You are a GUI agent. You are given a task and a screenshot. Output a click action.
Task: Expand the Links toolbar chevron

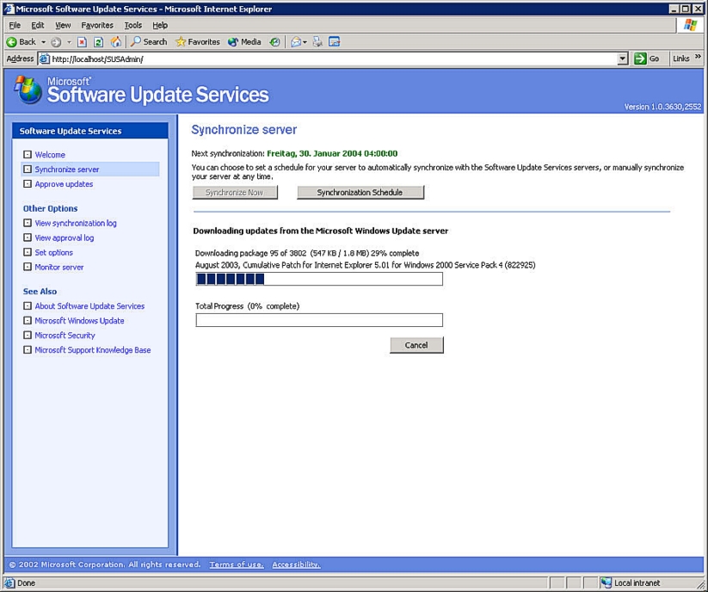pos(698,57)
